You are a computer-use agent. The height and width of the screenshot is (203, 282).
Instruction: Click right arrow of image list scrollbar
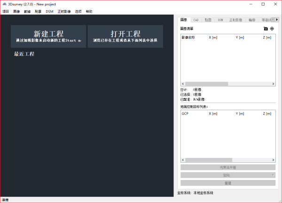(x=274, y=84)
